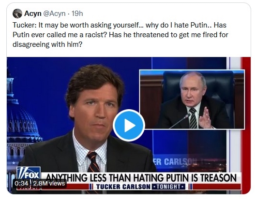Play the video with the blue play button

click(x=129, y=125)
